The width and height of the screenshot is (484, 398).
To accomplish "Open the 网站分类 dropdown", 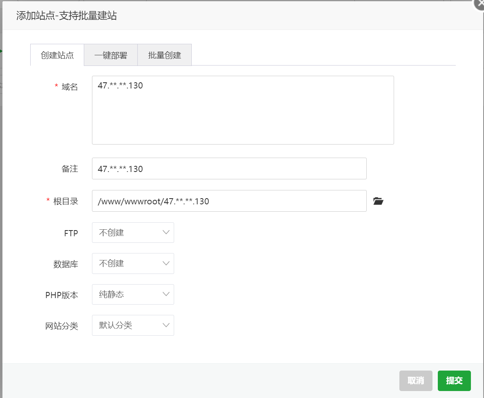I will click(x=133, y=326).
